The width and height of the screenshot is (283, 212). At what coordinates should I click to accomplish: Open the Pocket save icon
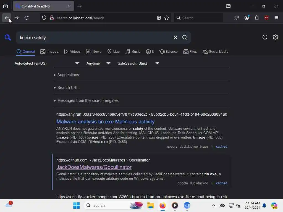click(x=237, y=18)
